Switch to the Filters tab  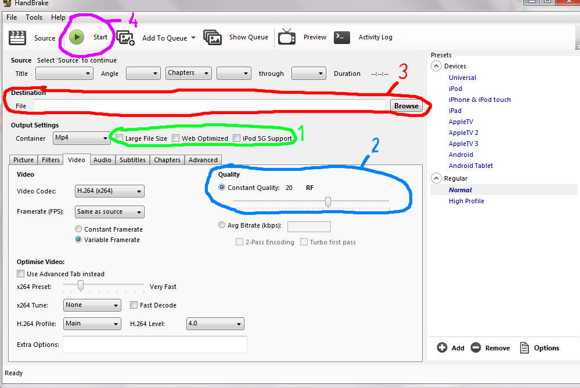[x=51, y=160]
